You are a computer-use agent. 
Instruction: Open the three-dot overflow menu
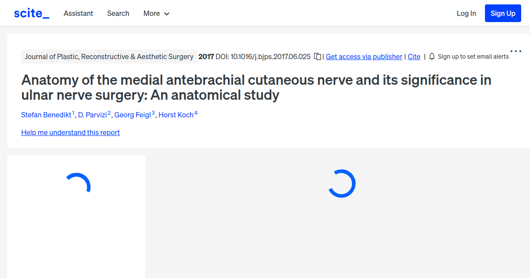[x=515, y=51]
